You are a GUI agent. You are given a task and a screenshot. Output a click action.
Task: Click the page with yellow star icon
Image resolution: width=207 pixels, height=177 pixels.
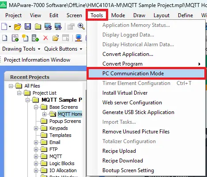tap(25, 38)
